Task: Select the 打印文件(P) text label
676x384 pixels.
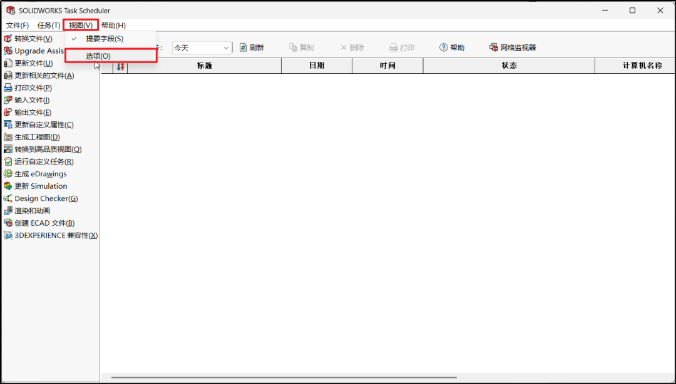Action: point(33,88)
